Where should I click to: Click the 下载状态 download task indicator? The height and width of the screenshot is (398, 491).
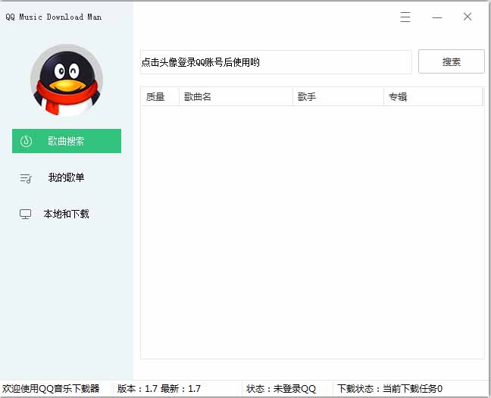click(x=389, y=389)
